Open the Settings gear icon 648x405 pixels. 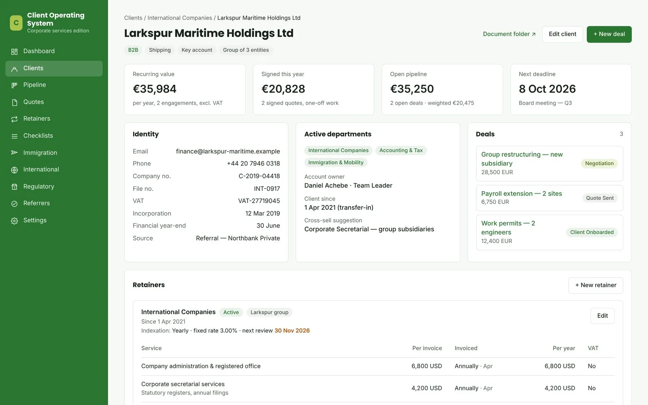14,220
